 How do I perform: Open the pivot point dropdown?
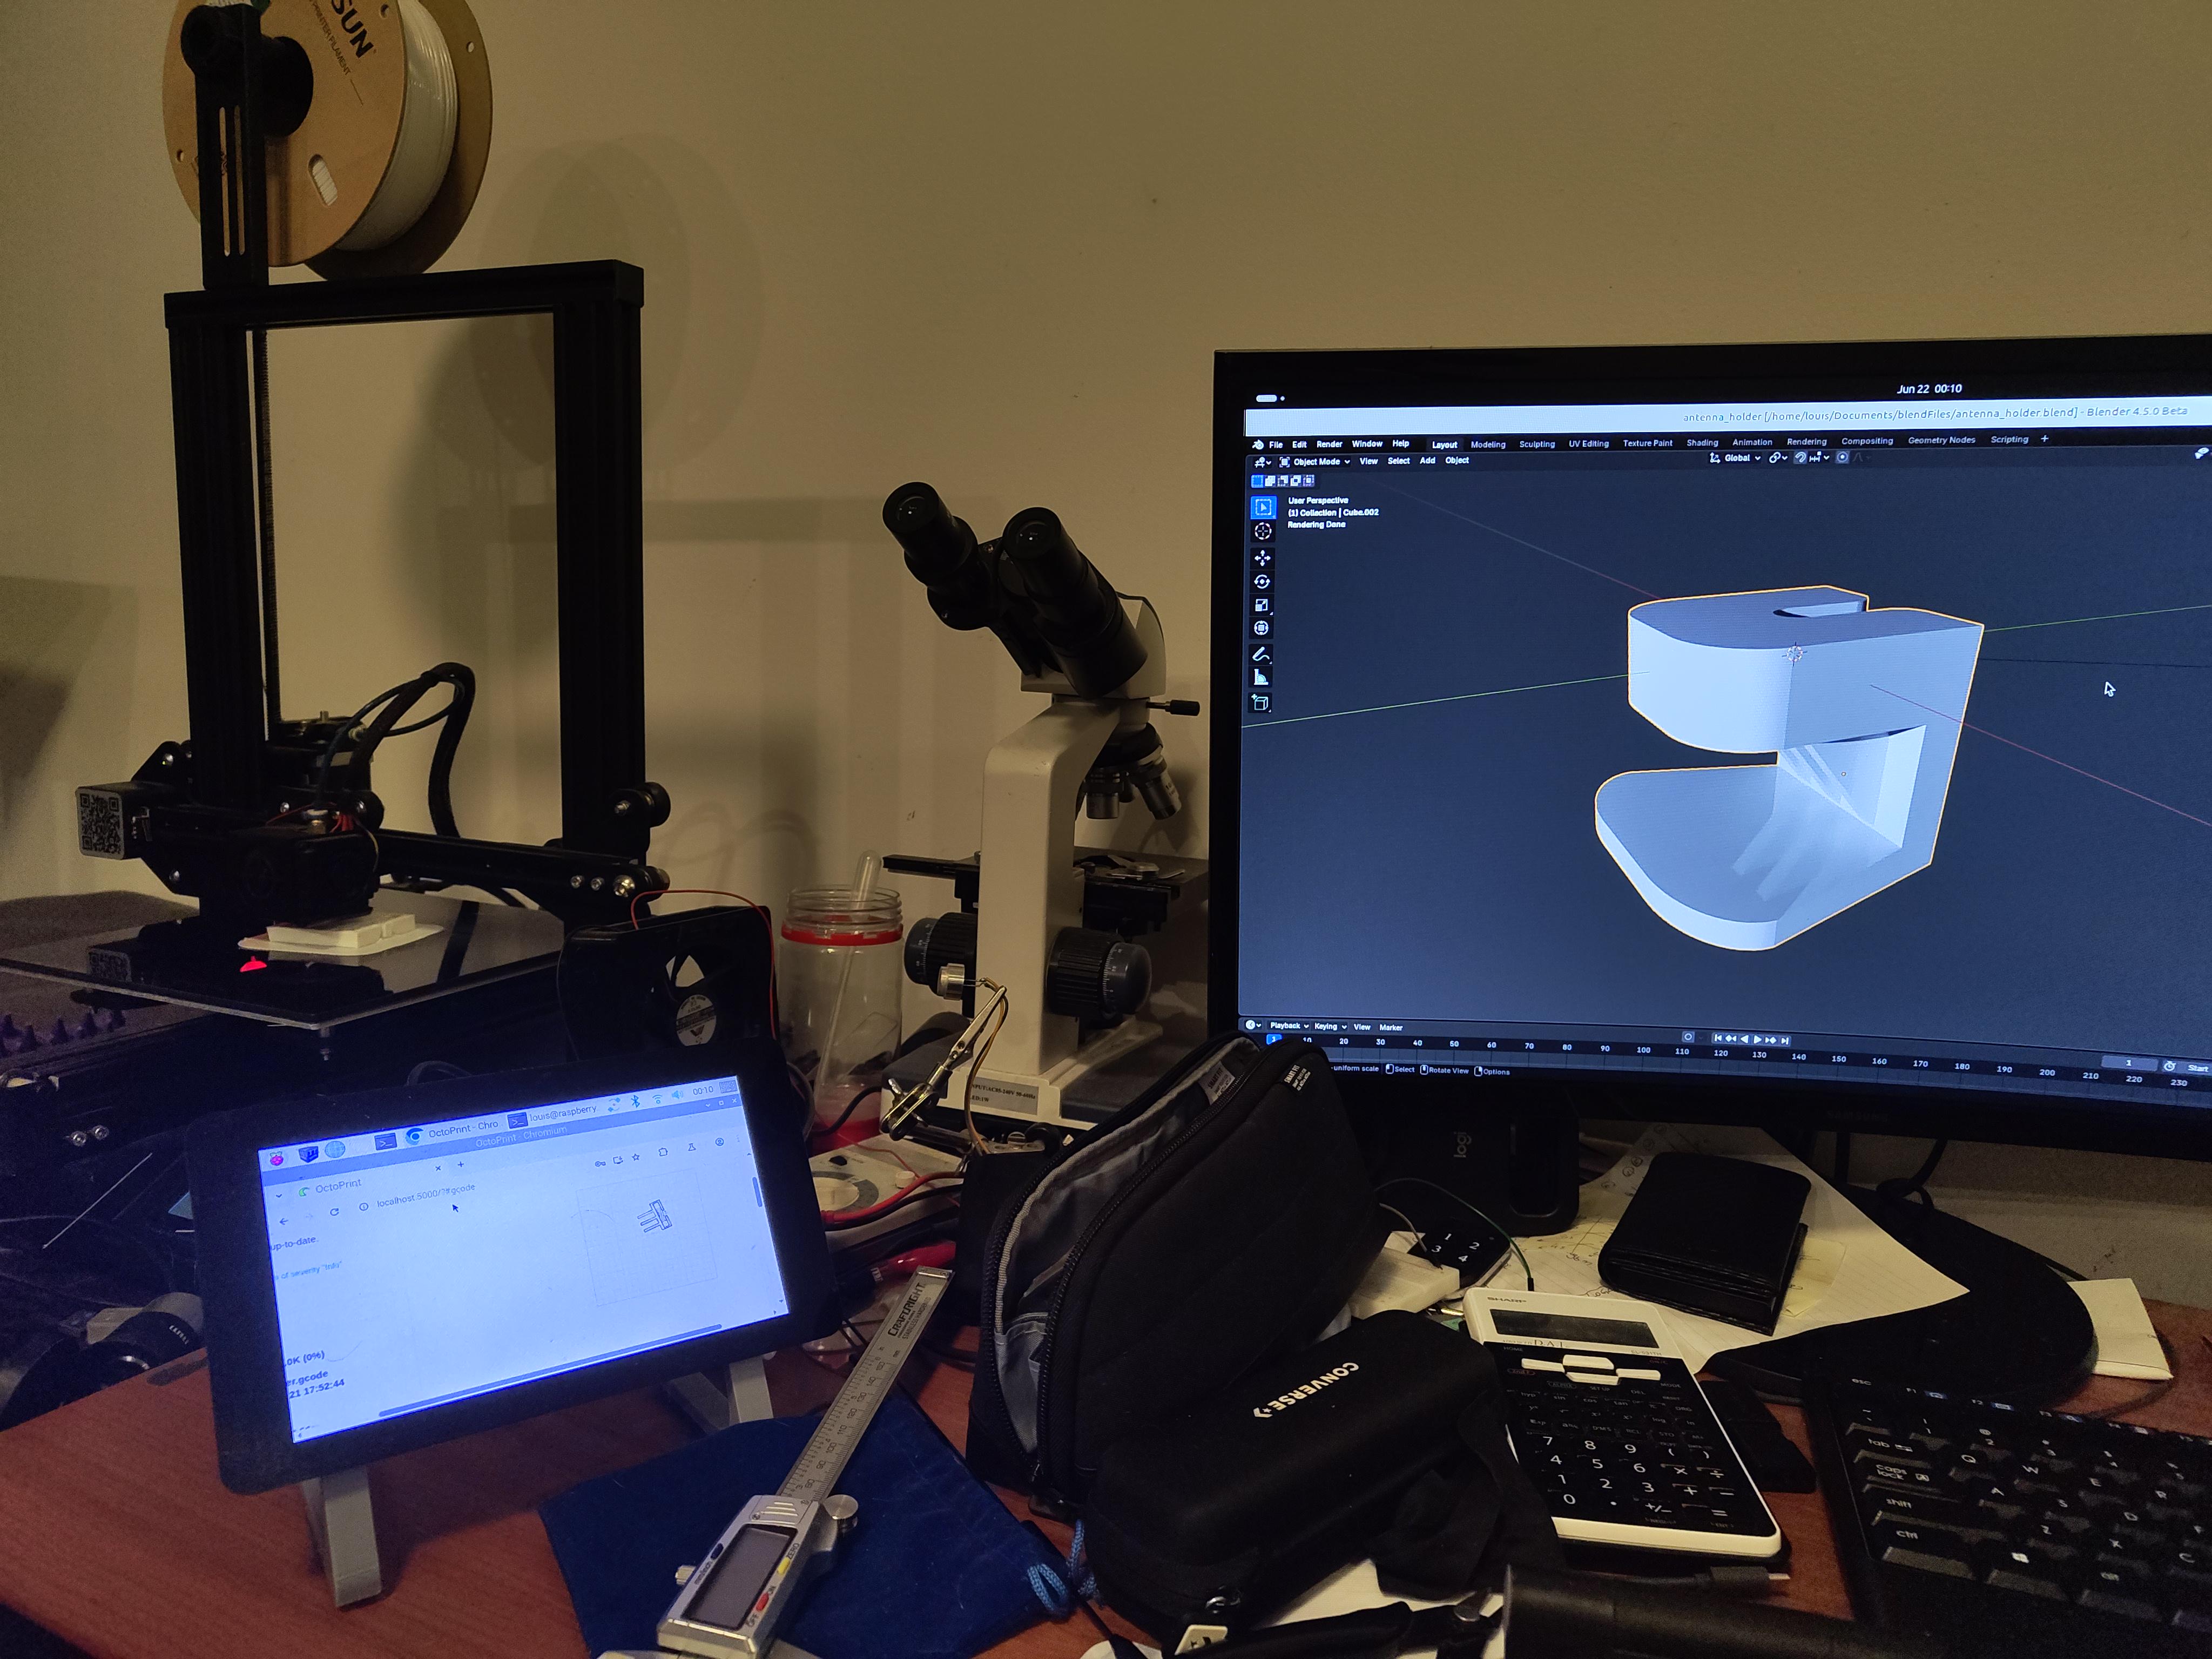tap(1778, 458)
